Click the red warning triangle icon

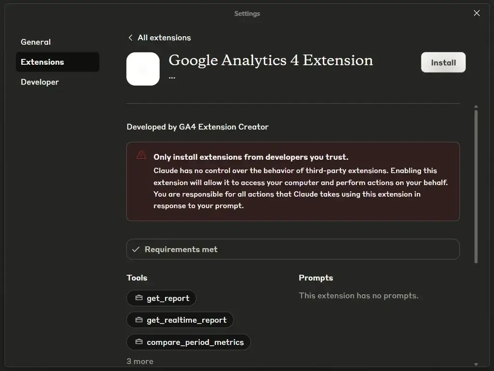pos(141,155)
